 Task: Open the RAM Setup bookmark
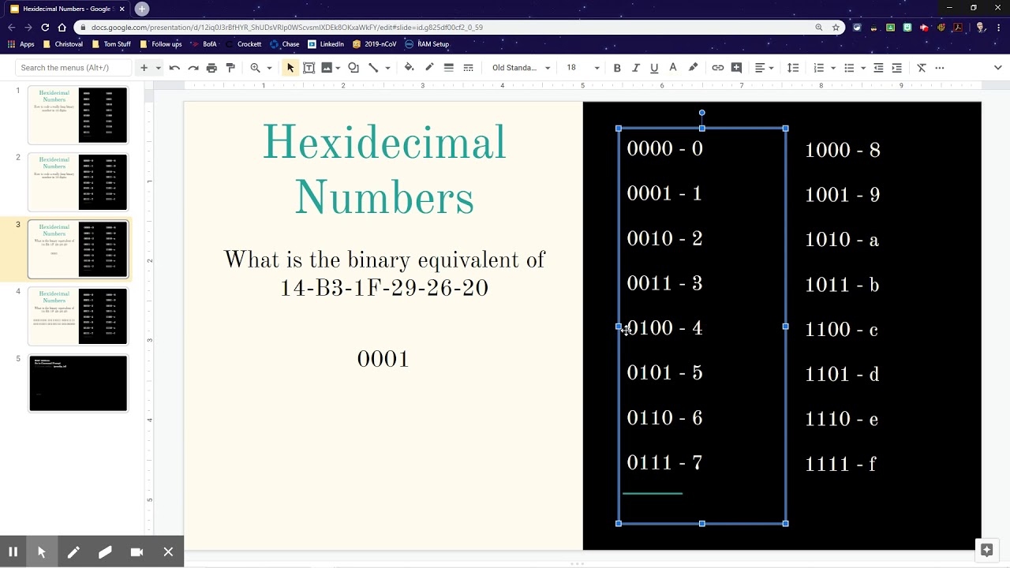point(427,44)
